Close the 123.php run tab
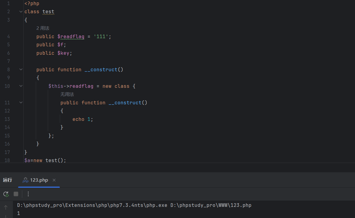 point(54,180)
